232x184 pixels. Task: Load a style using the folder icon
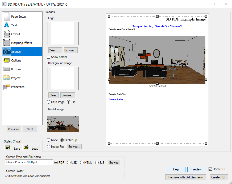[x=26, y=147]
